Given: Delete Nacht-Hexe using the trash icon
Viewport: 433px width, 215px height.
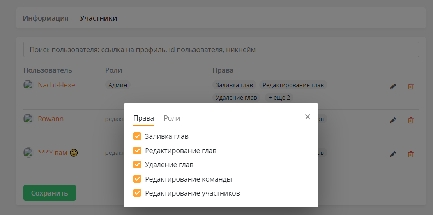Looking at the screenshot, I should [x=411, y=87].
